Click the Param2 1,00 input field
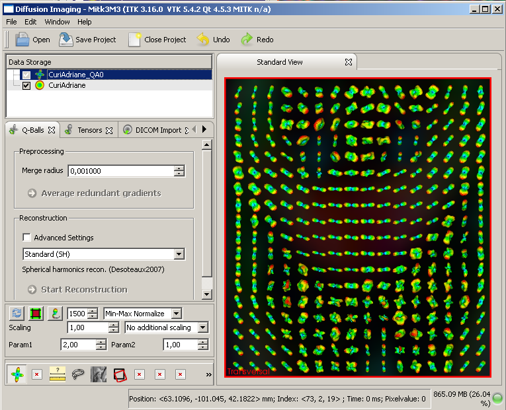 [181, 345]
